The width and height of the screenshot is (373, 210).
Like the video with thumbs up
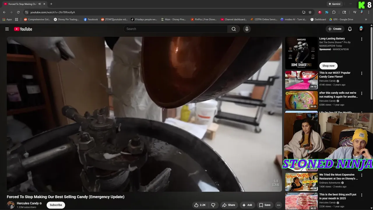pos(200,205)
